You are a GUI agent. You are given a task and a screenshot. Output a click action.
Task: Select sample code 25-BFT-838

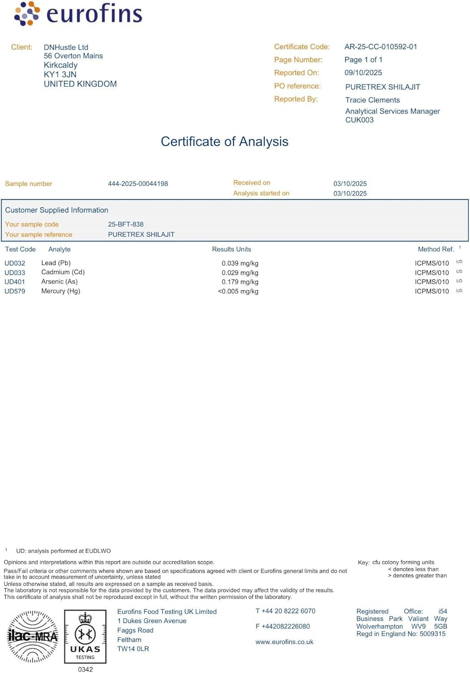coord(126,224)
